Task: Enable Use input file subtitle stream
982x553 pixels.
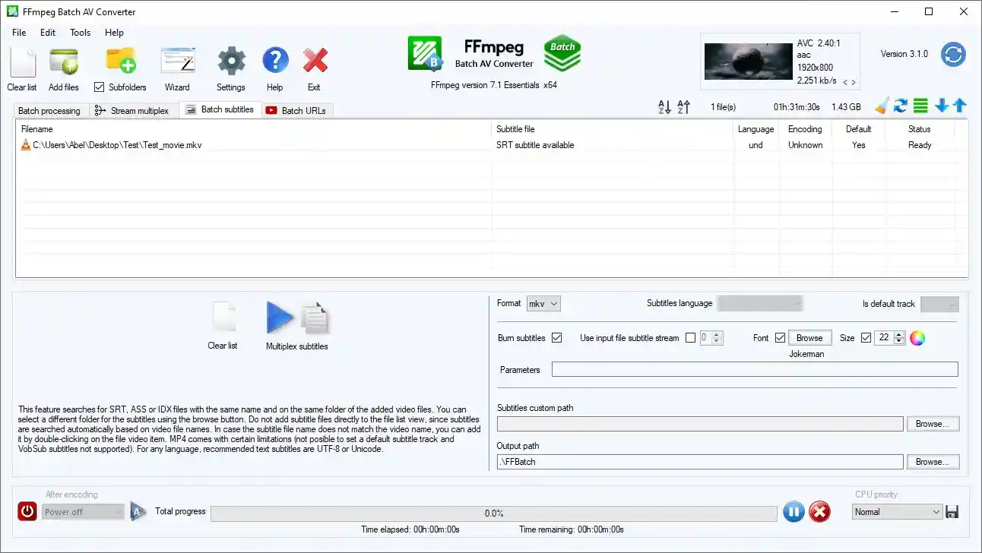Action: (x=690, y=338)
